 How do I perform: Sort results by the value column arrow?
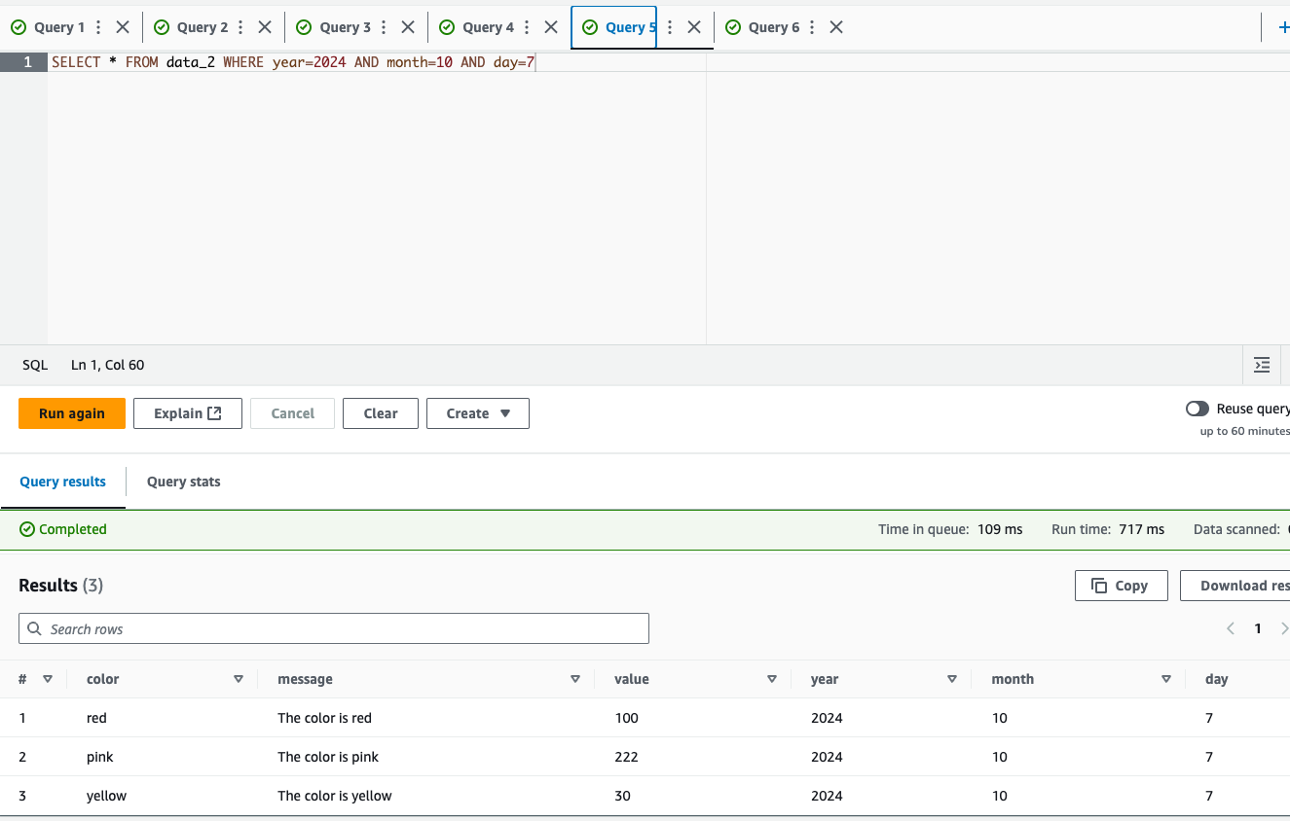point(772,679)
